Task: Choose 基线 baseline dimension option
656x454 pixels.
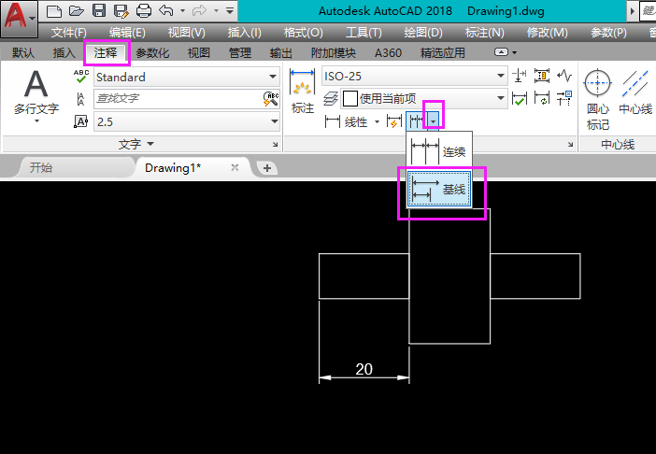Action: point(439,189)
